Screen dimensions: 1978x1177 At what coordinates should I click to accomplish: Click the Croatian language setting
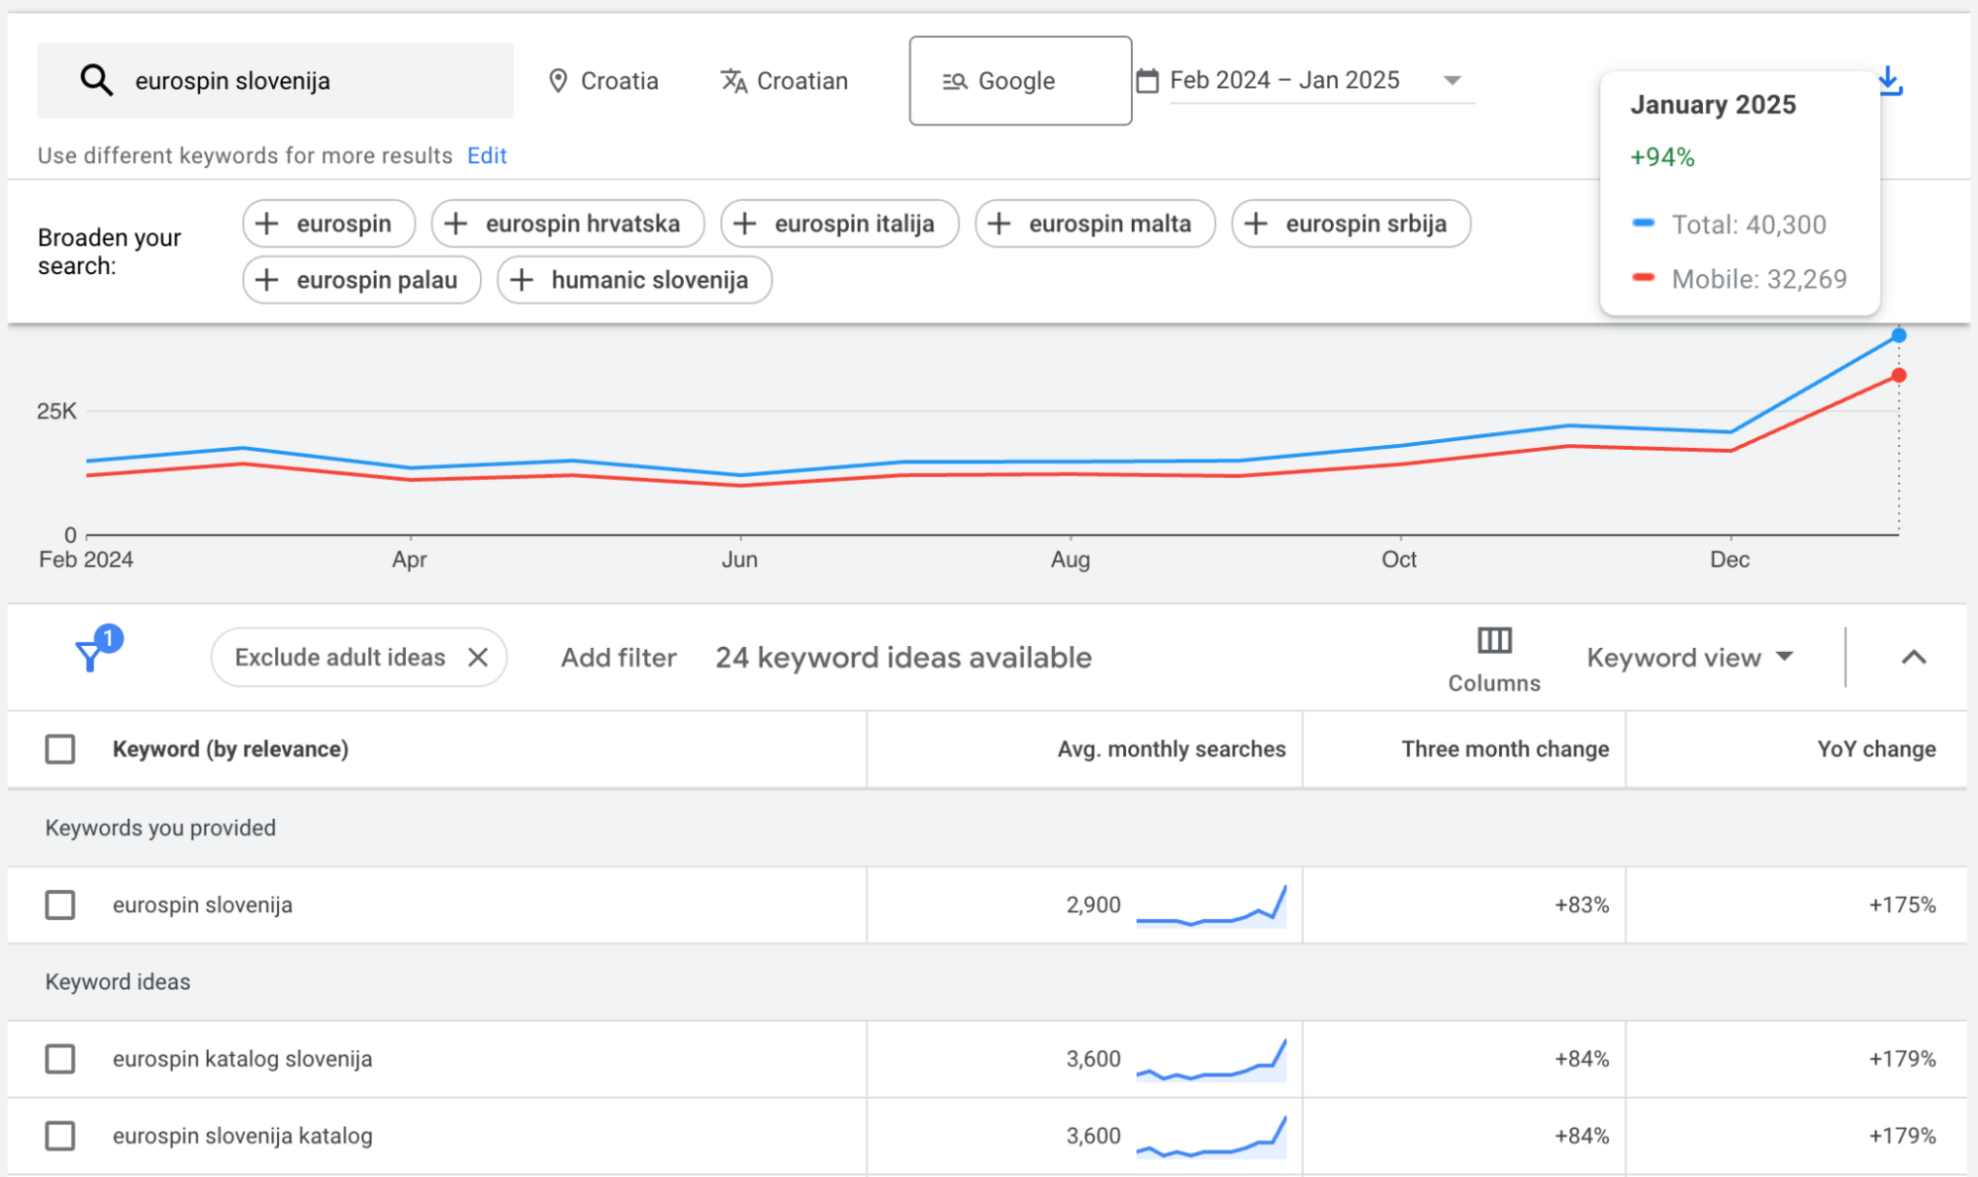(784, 81)
